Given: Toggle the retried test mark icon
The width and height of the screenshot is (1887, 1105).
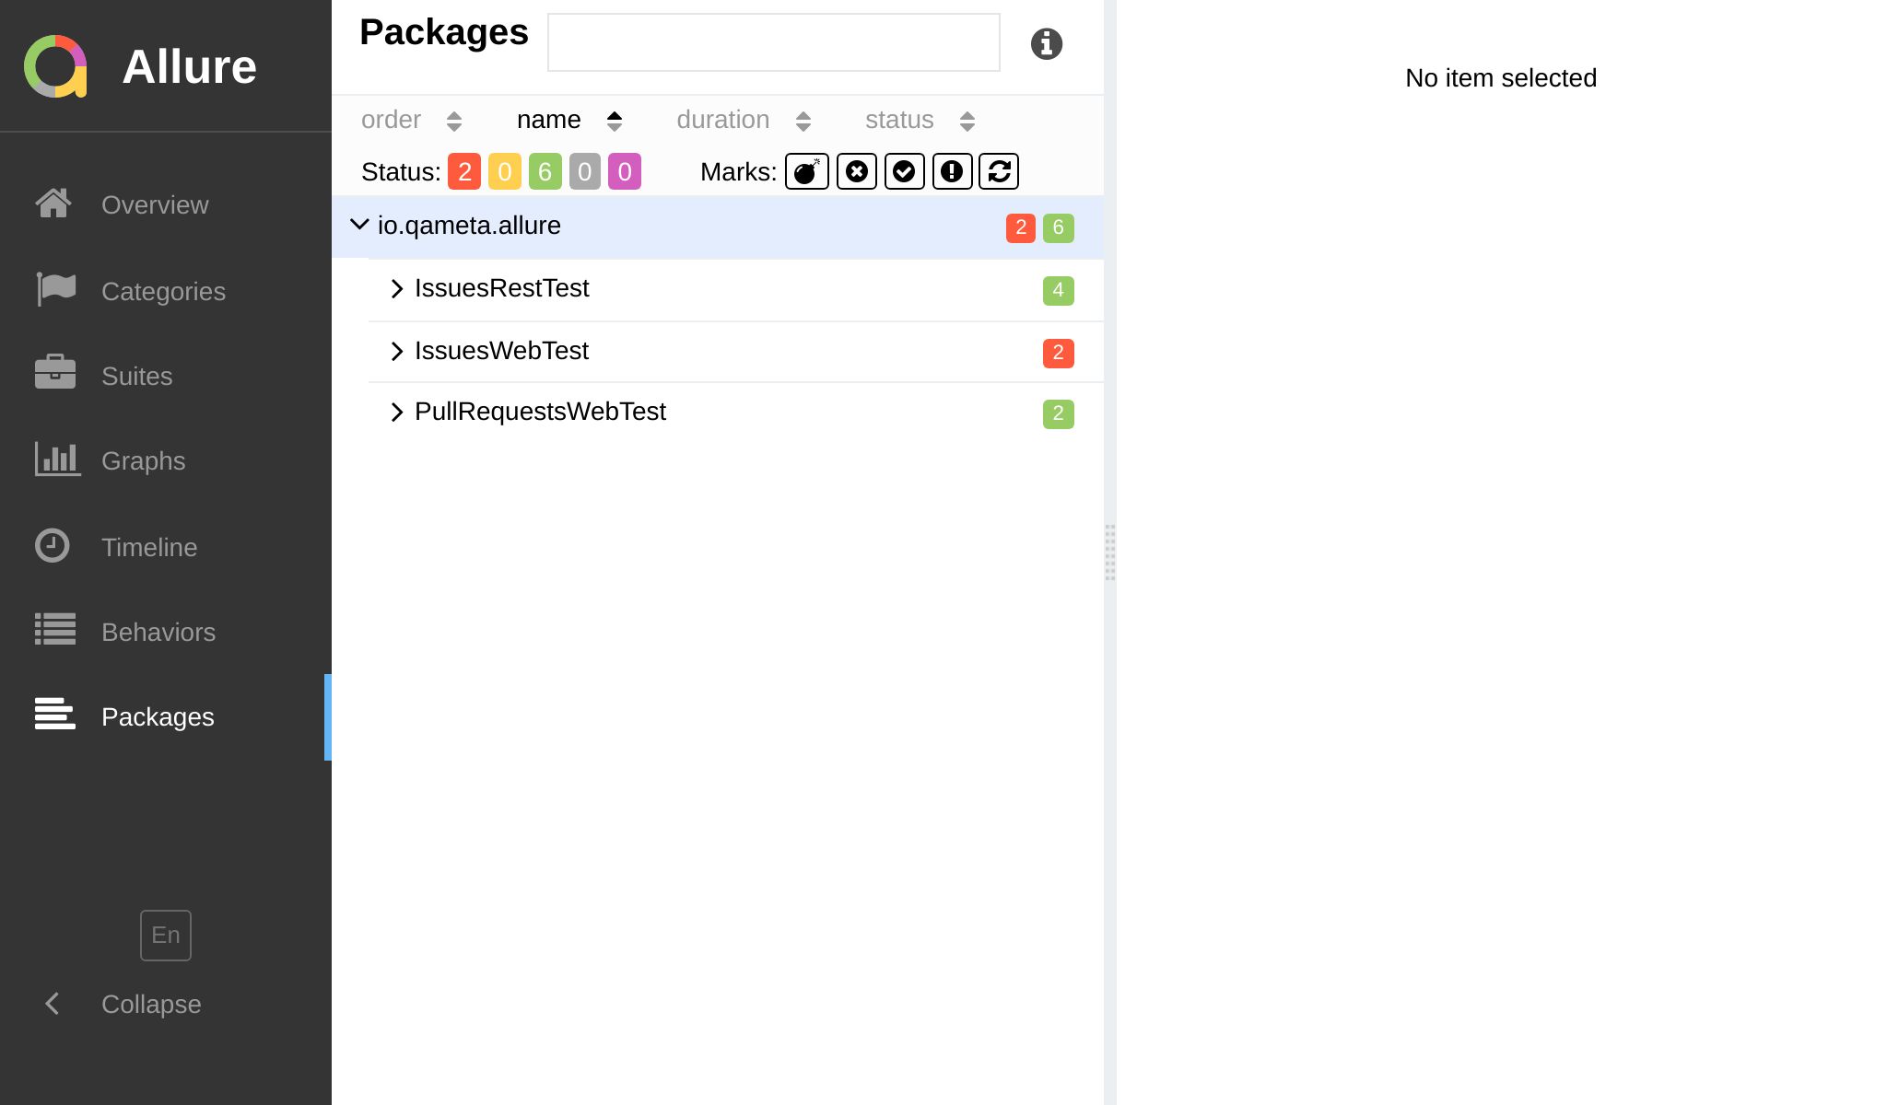Looking at the screenshot, I should 999,171.
